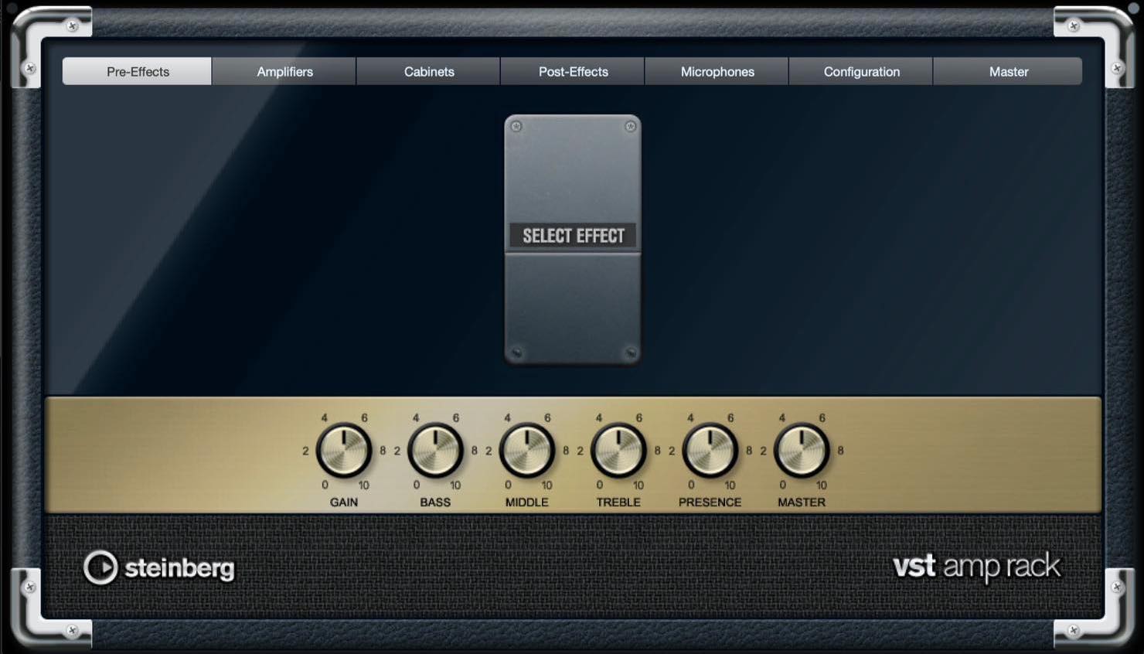Click the GAIN label text

[x=344, y=502]
